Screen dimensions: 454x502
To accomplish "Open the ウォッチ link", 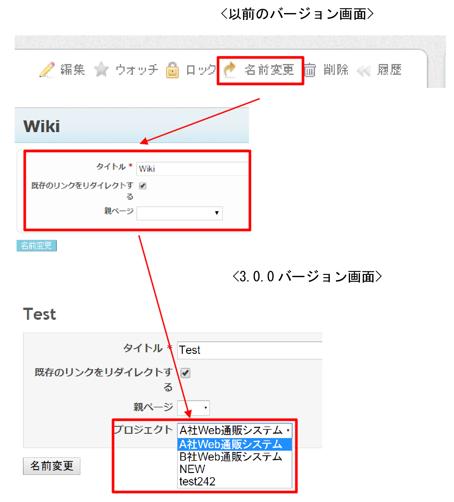I will pos(137,69).
